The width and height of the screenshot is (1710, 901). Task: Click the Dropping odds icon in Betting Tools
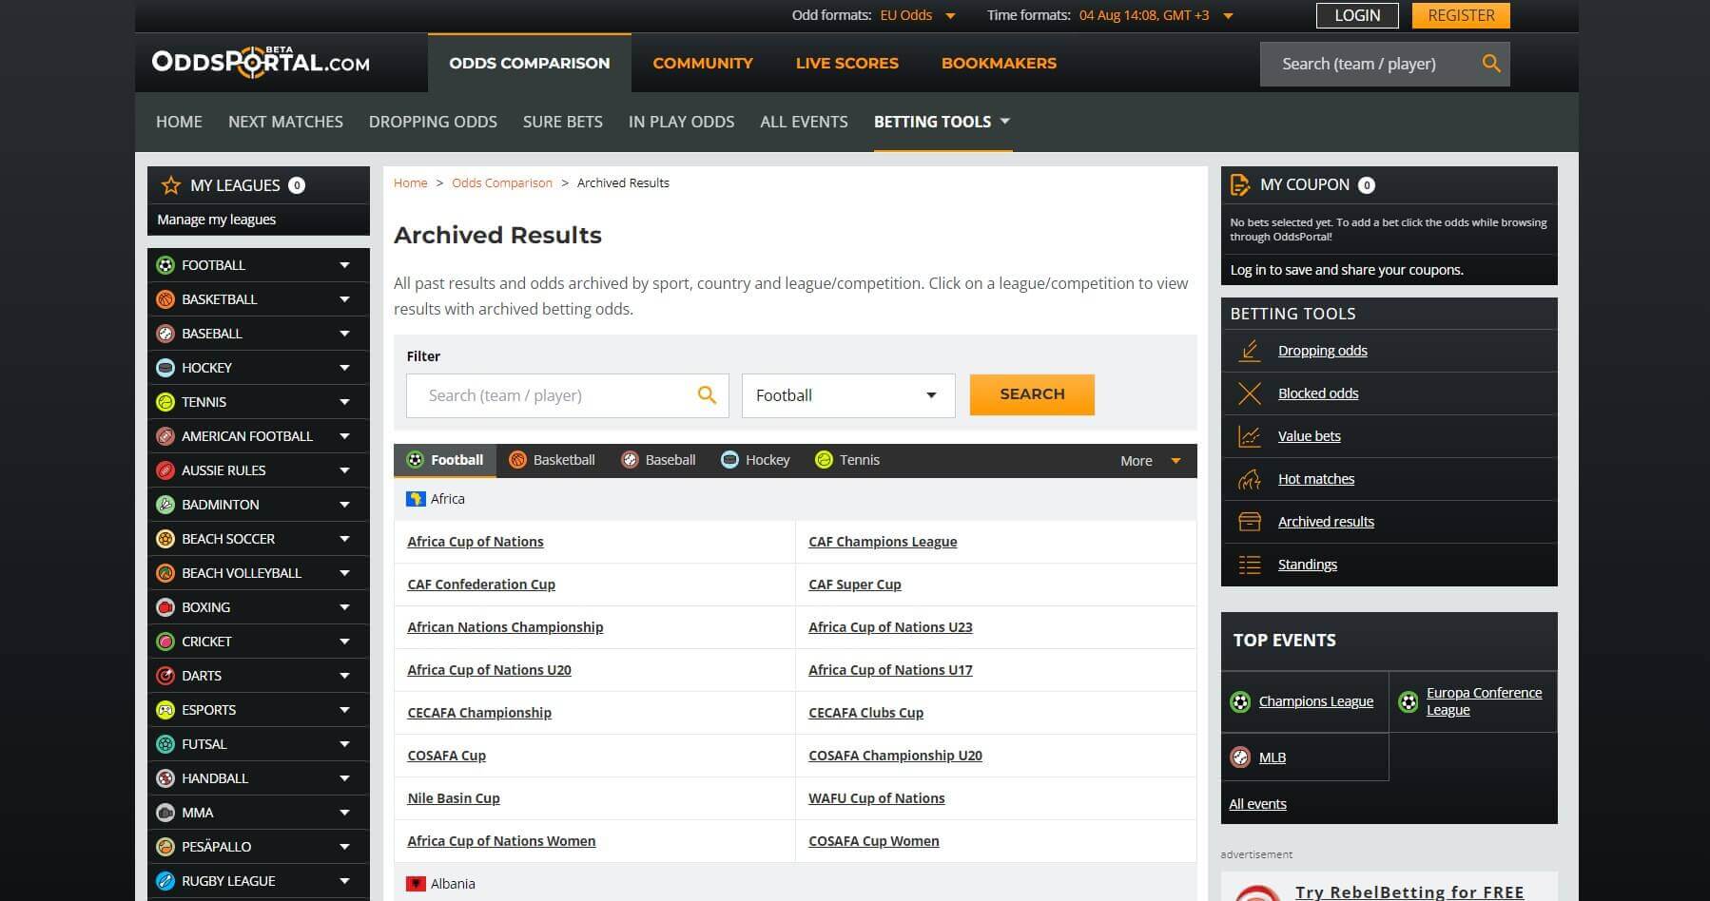point(1250,350)
